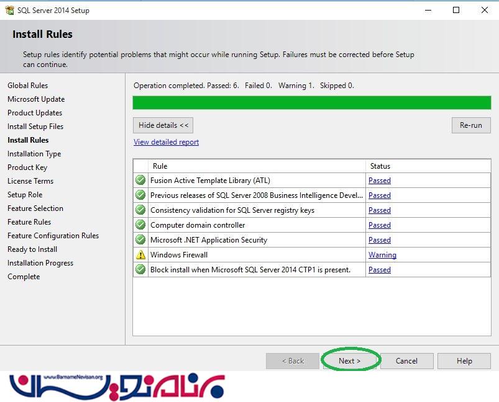Click the Cancel button

[406, 361]
